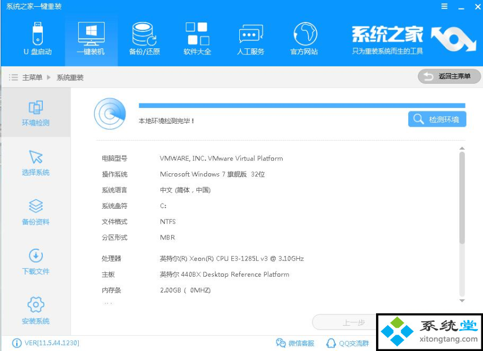This screenshot has height=351, width=483.
Task: Click 系统盘符 label
Action: tap(114, 206)
